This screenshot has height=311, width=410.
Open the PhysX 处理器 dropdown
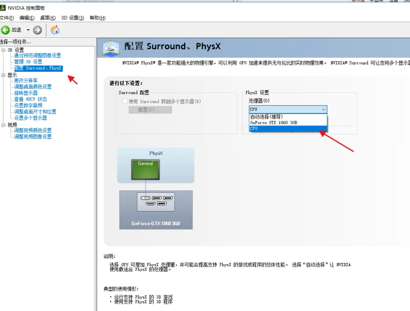(x=288, y=109)
